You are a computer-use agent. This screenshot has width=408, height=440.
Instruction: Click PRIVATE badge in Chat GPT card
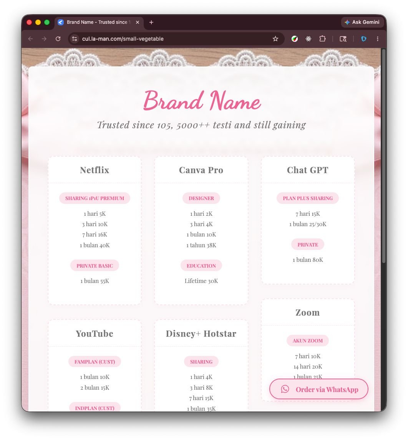tap(307, 245)
